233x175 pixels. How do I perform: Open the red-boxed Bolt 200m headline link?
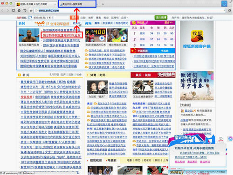coord(62,35)
